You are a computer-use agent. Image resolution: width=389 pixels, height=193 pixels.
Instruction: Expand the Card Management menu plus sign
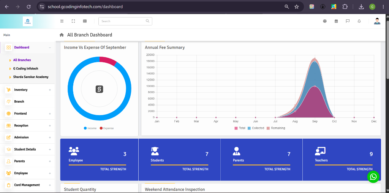tap(50, 185)
